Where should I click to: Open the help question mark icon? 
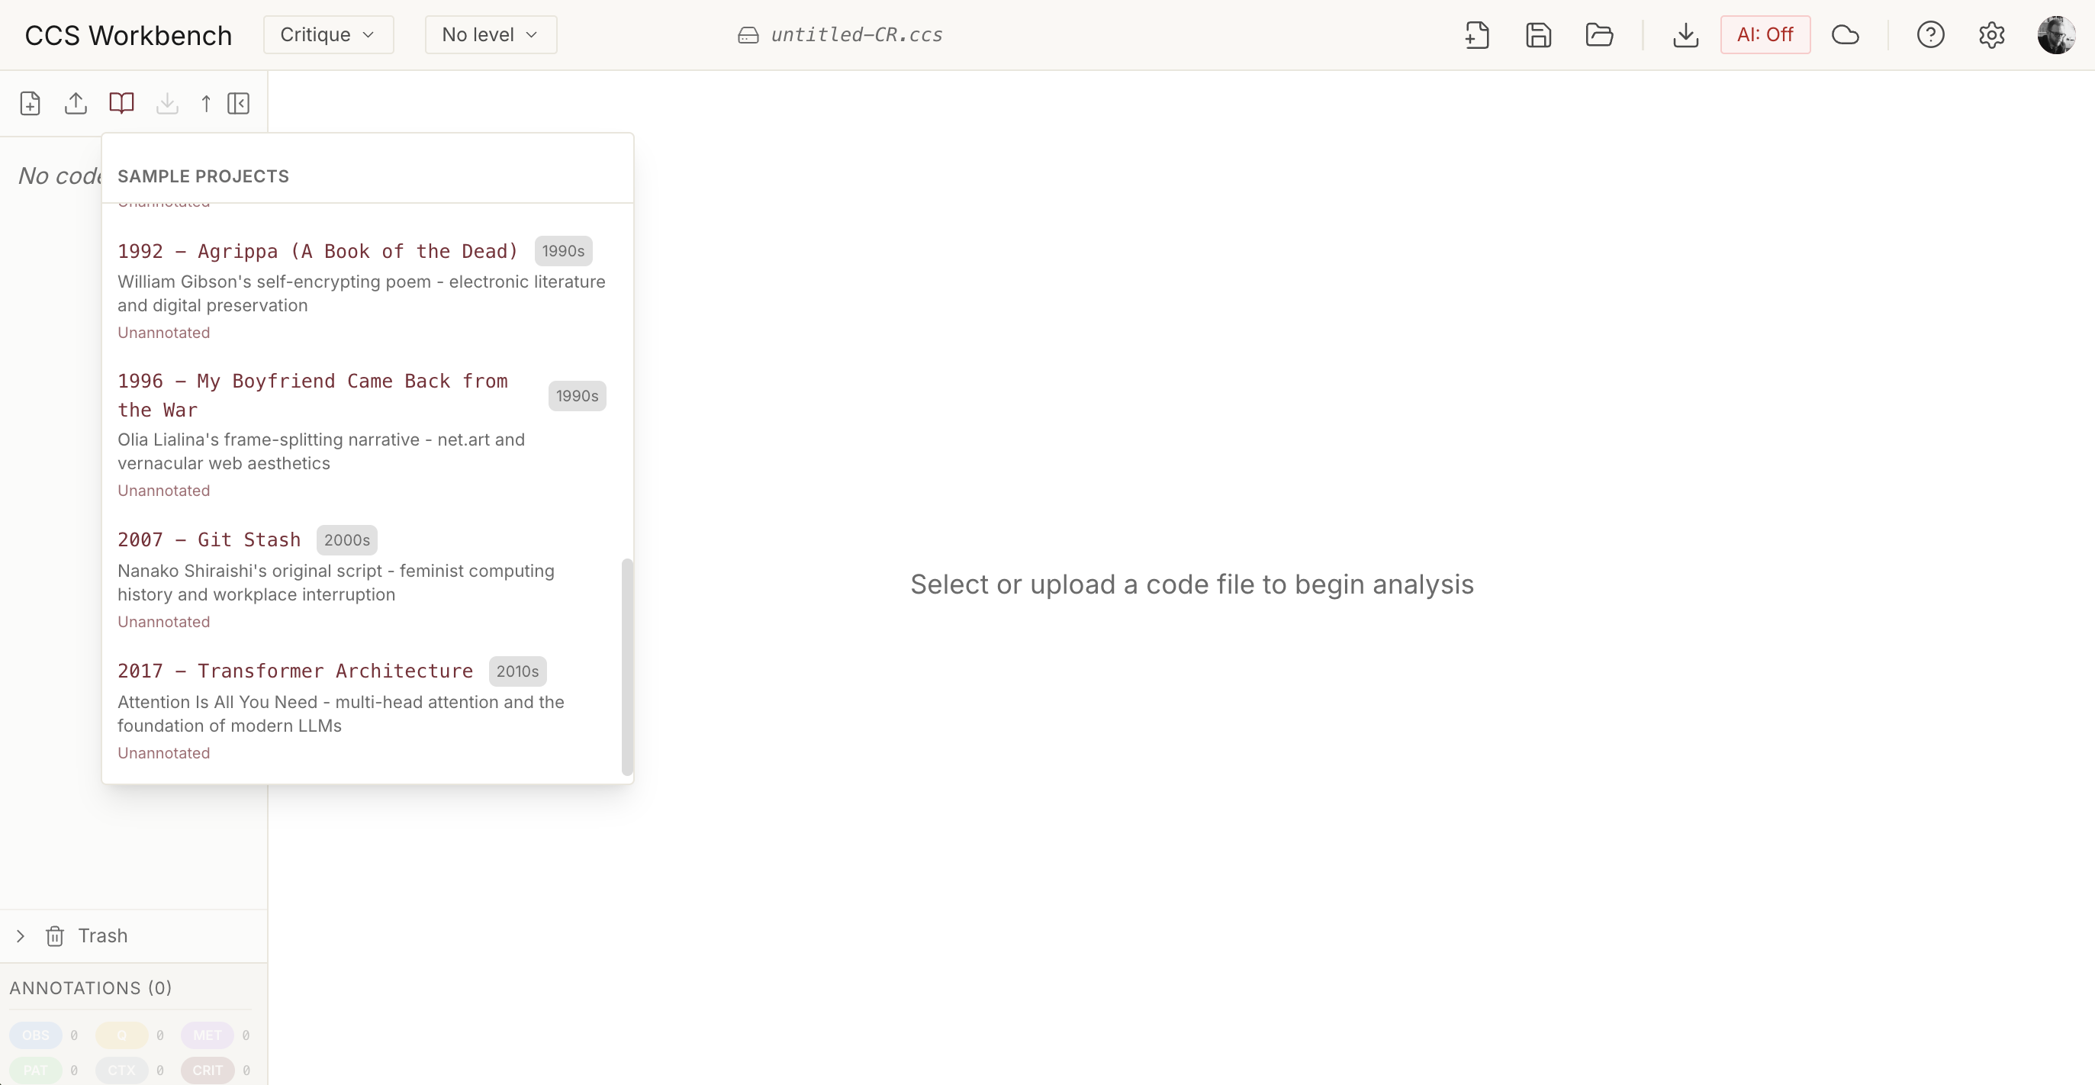[1930, 35]
